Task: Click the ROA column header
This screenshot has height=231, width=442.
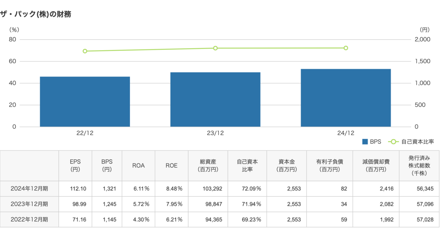Action: coord(138,166)
